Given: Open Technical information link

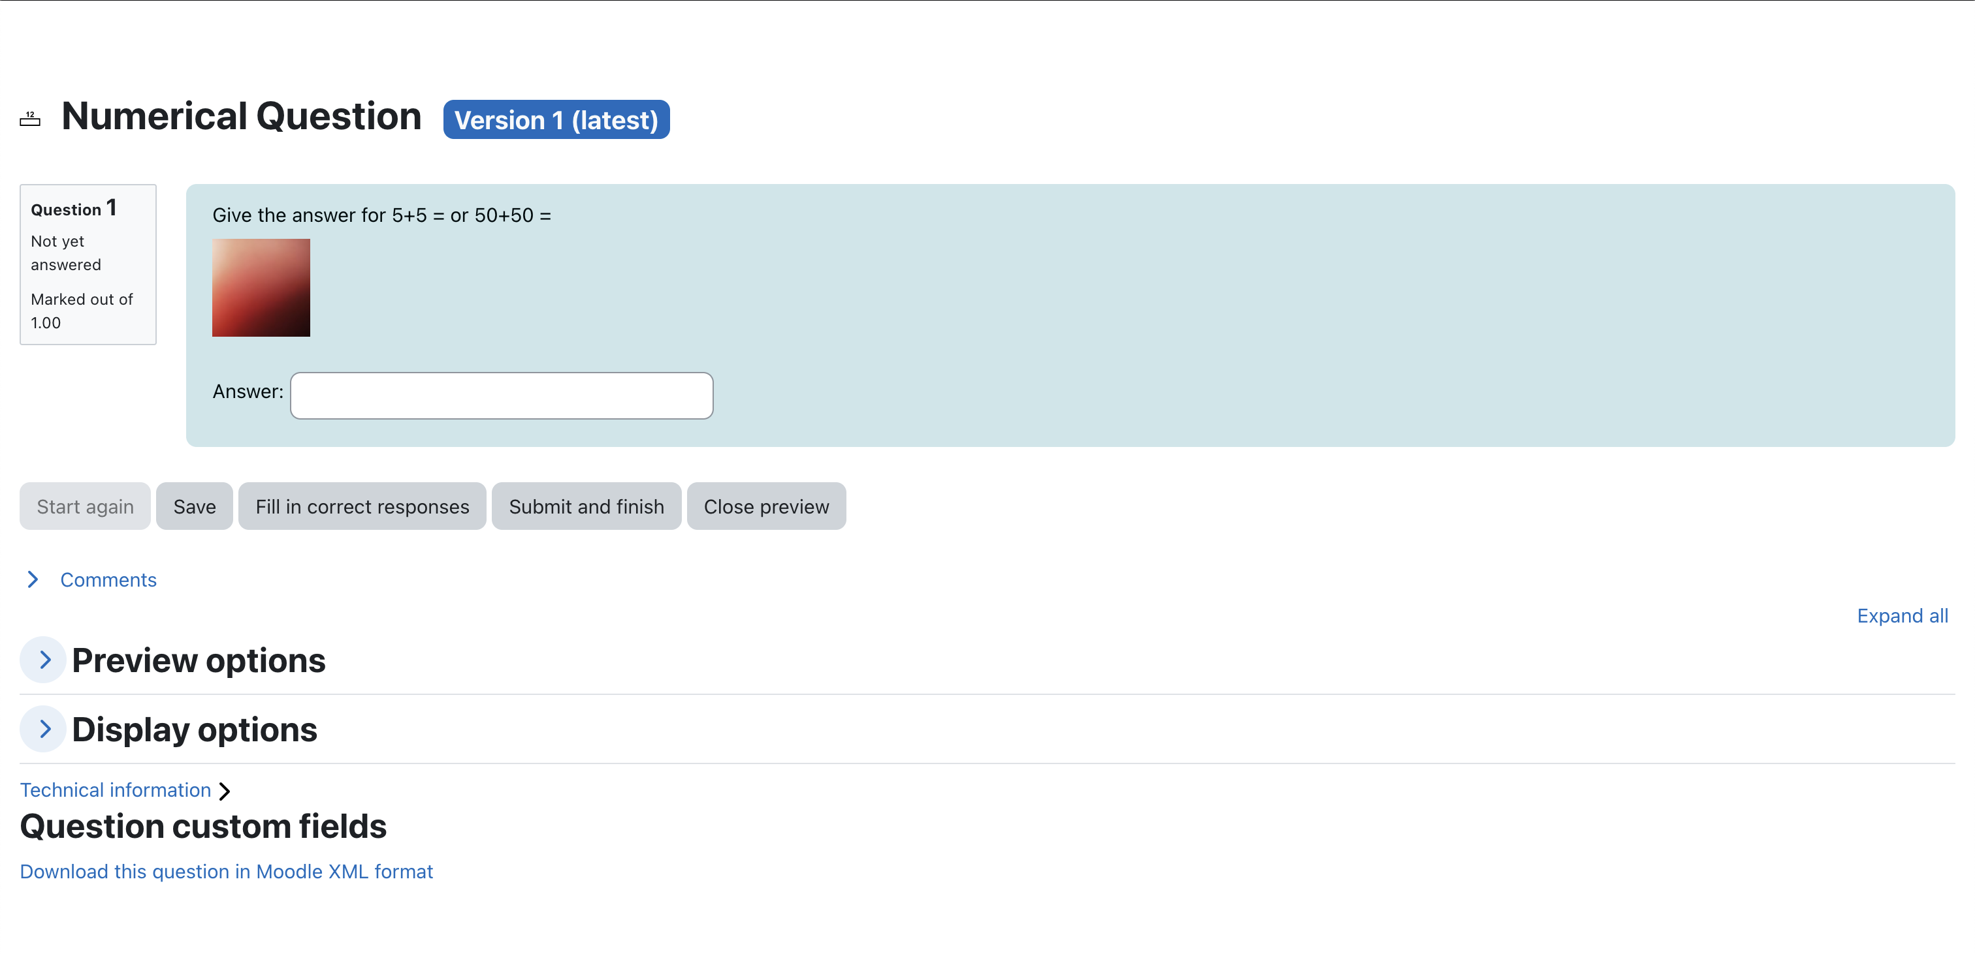Looking at the screenshot, I should [115, 790].
